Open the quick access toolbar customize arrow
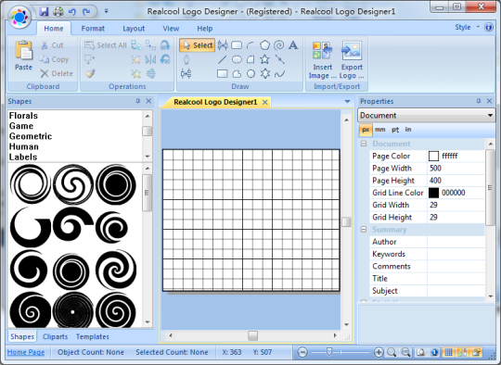Image resolution: width=501 pixels, height=365 pixels. 106,11
